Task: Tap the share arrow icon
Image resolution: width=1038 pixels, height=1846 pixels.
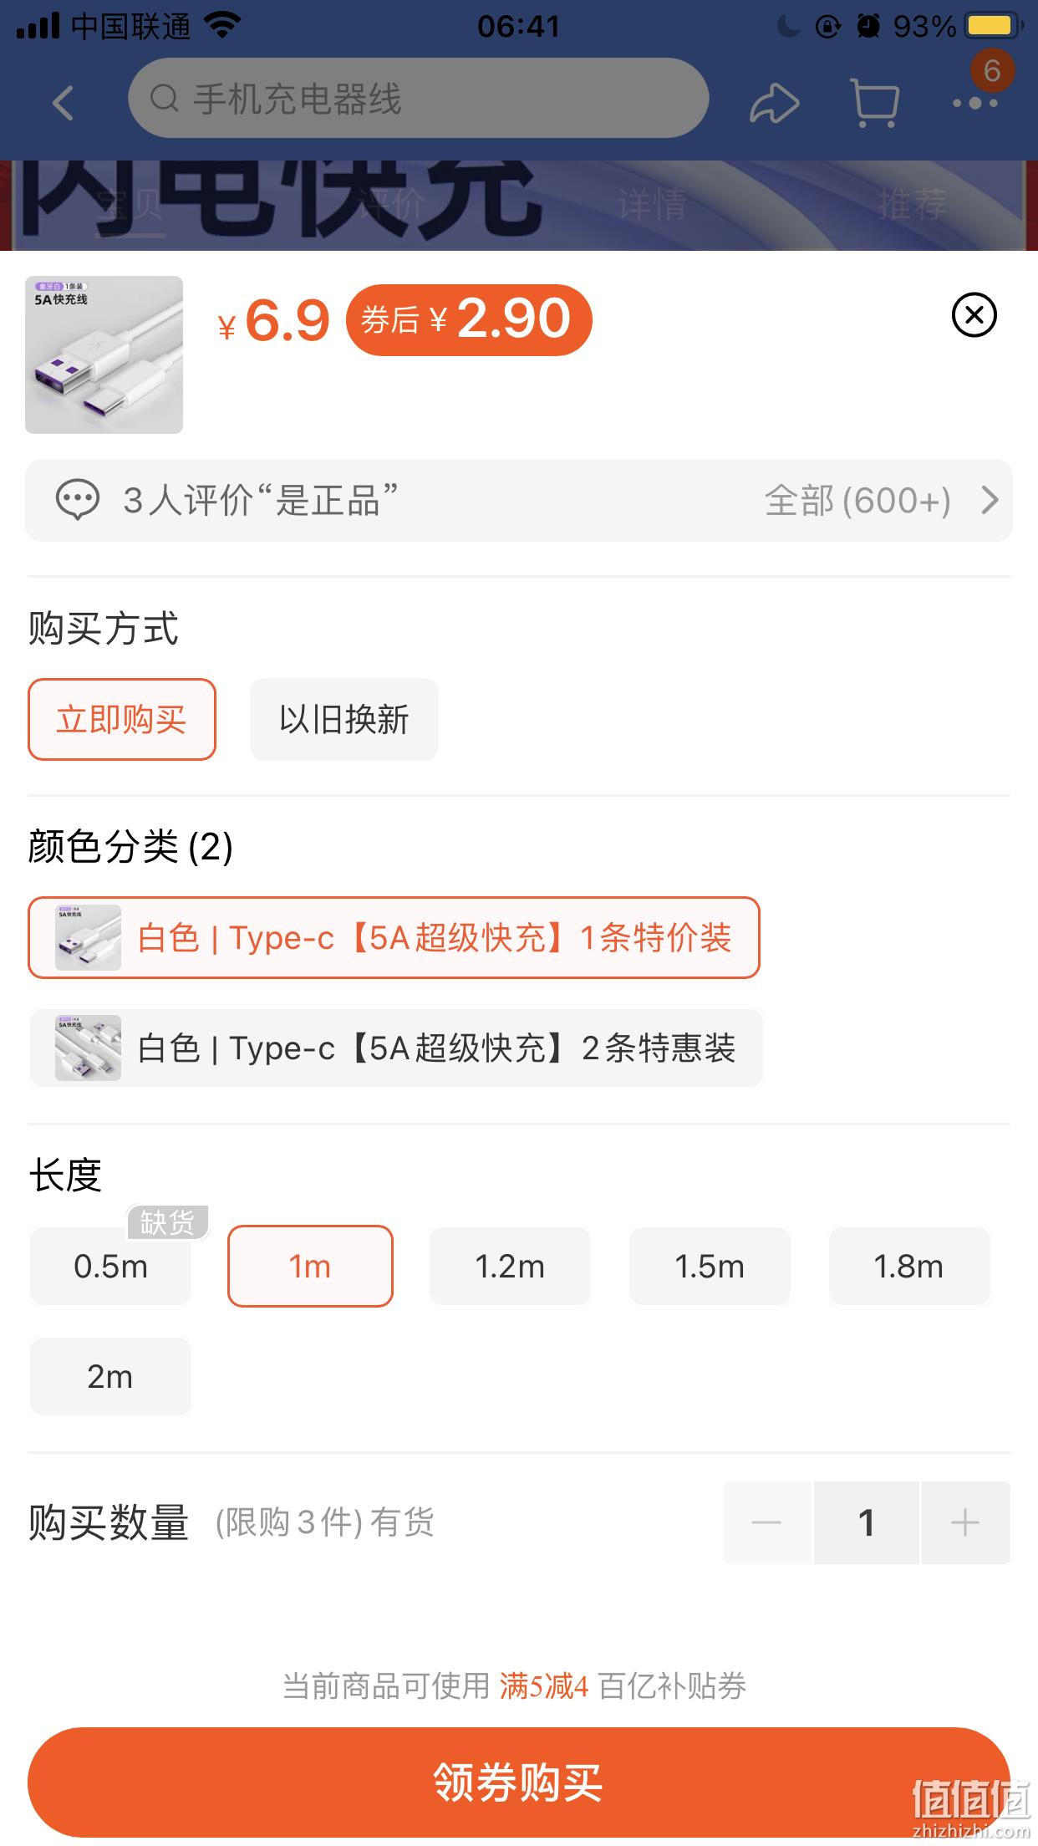Action: click(774, 103)
